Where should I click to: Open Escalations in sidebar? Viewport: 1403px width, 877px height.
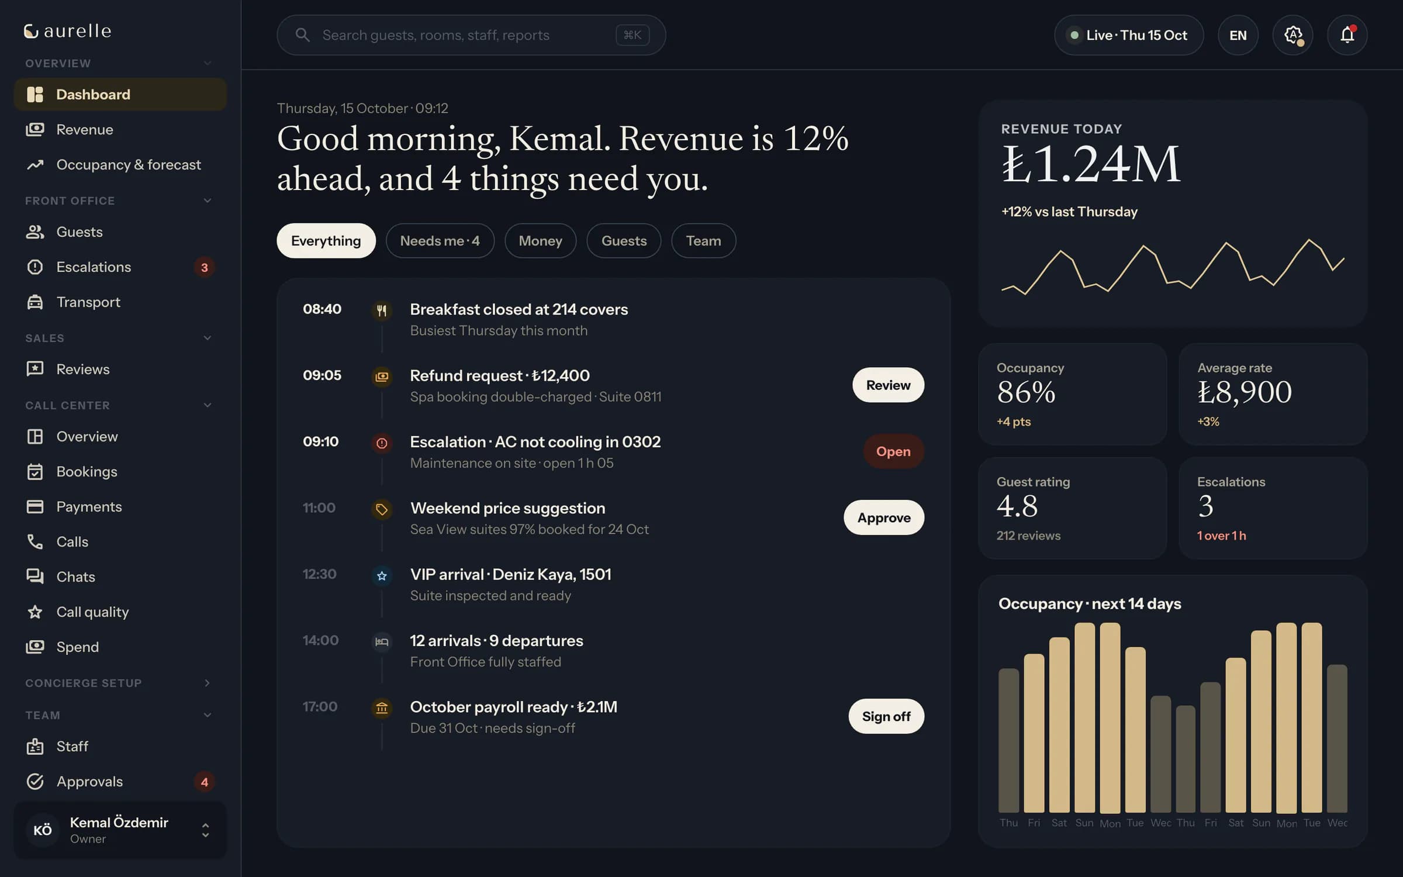120,267
